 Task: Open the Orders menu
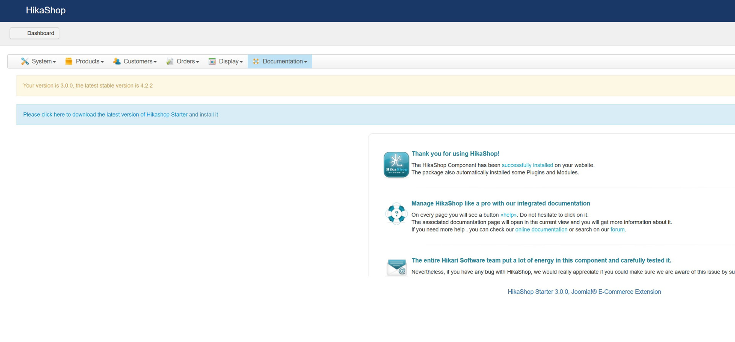click(x=183, y=62)
